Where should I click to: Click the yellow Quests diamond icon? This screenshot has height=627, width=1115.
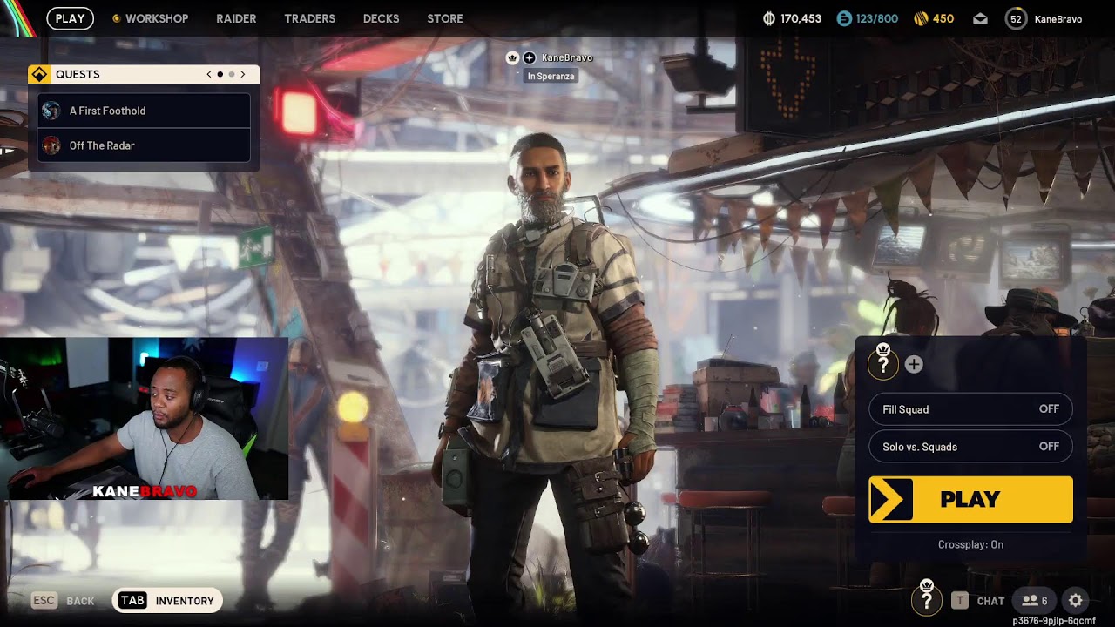(39, 74)
